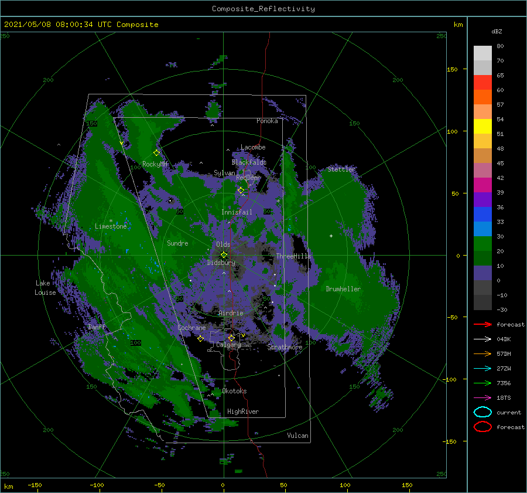Image resolution: width=527 pixels, height=493 pixels.
Task: Click the cyan 27ZW arrow icon
Action: pos(482,369)
